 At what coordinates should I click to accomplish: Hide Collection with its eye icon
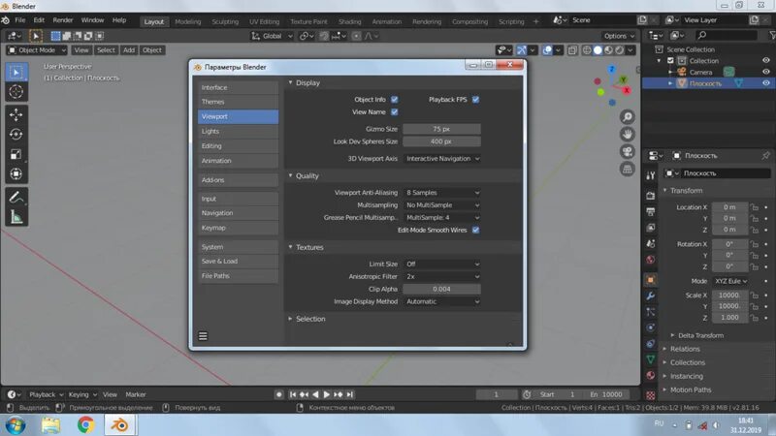click(766, 60)
